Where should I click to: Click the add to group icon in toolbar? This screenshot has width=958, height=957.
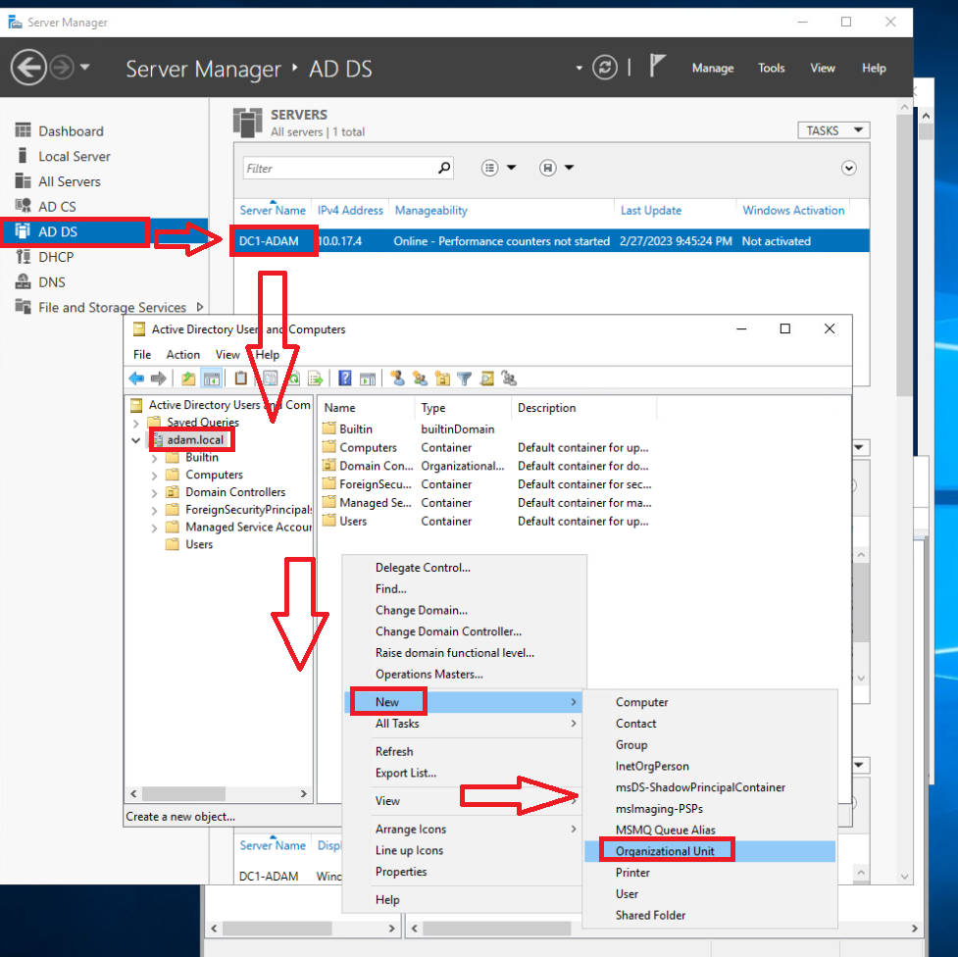tap(509, 378)
